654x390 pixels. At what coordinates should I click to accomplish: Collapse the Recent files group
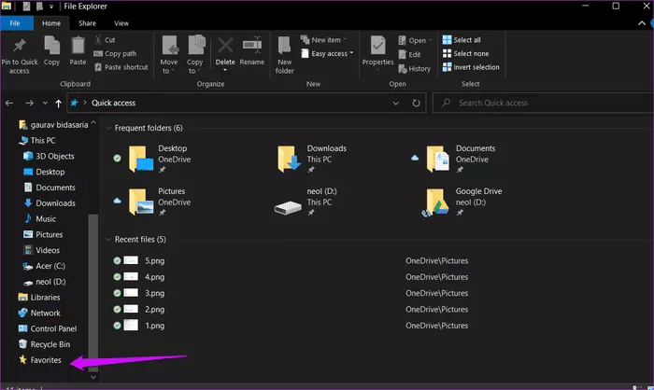[108, 239]
